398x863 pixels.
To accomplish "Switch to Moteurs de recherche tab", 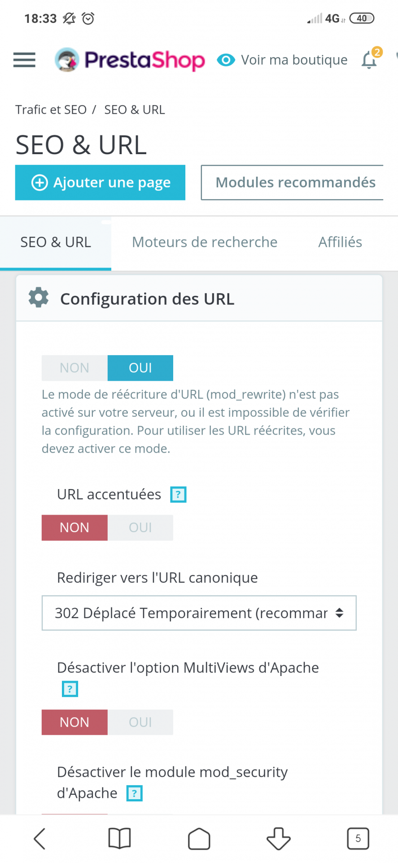I will 205,242.
